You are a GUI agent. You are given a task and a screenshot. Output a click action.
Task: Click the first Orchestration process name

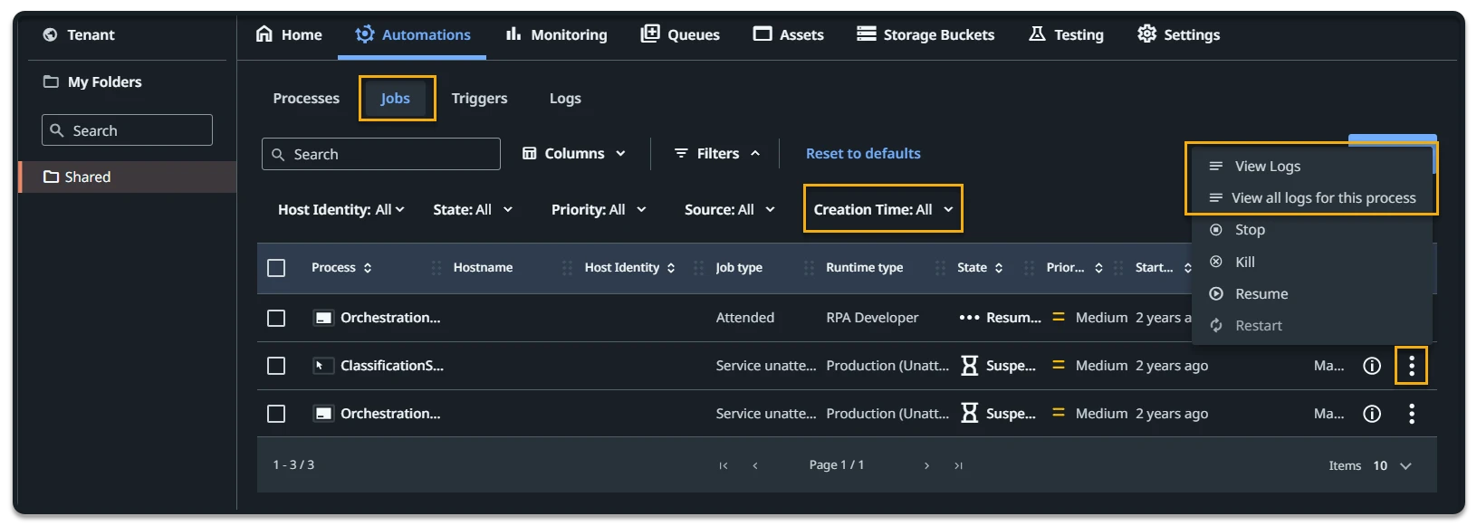[390, 318]
